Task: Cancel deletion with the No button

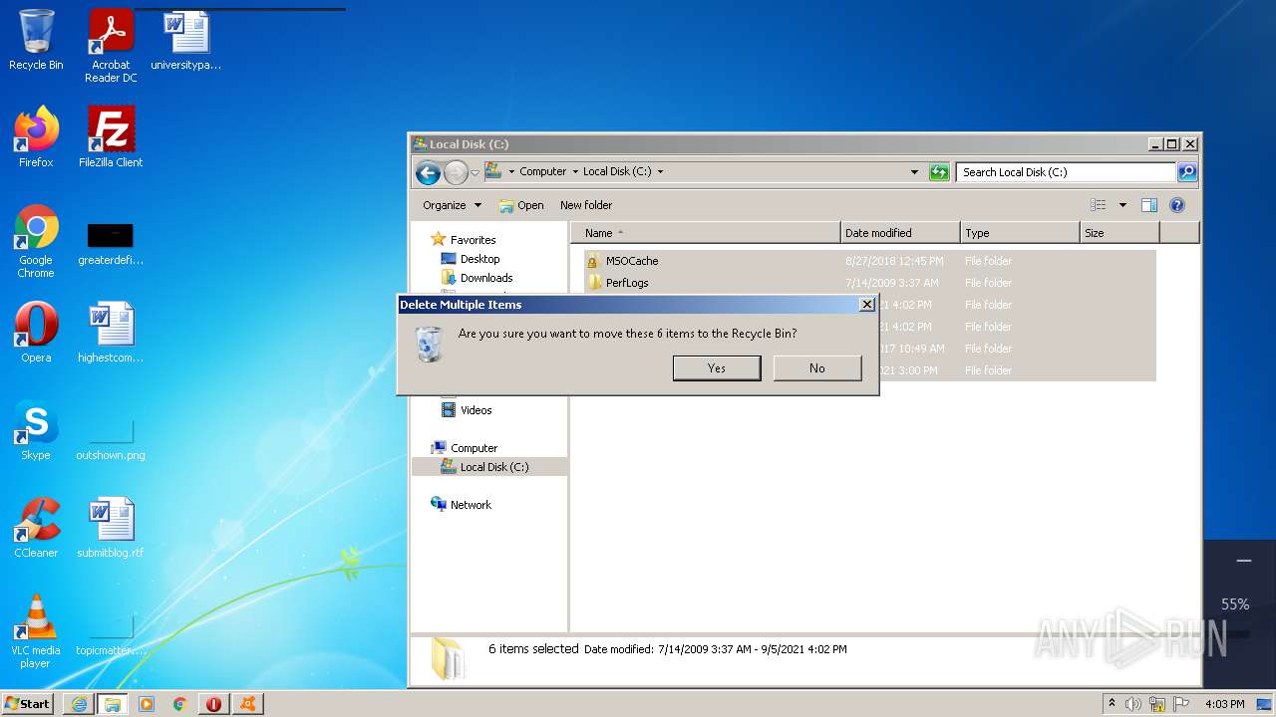Action: tap(817, 368)
